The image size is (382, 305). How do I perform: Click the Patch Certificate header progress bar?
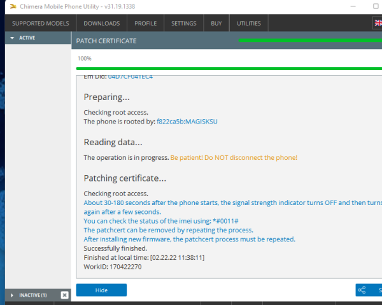(x=310, y=41)
